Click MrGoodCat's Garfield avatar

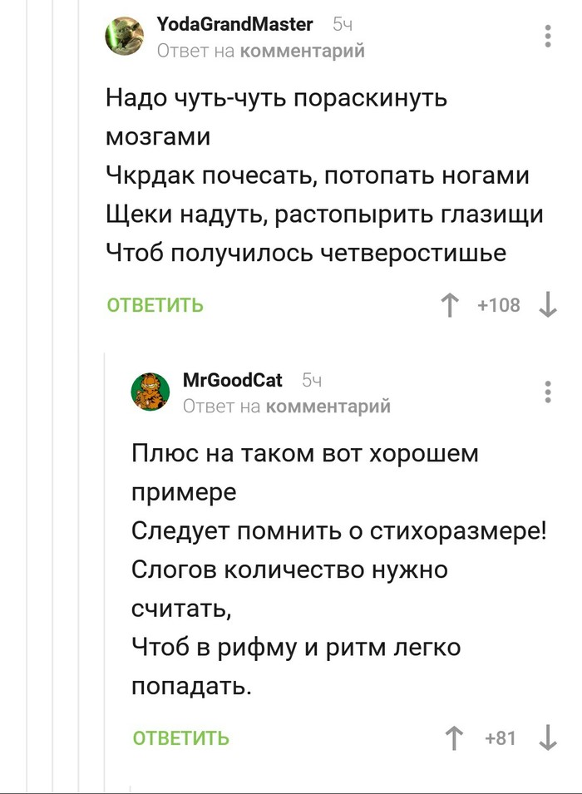coord(151,392)
